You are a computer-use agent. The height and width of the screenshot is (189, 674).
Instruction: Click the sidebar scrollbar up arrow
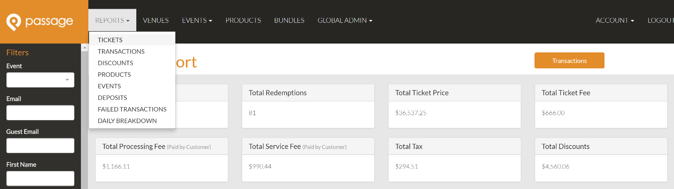84,47
